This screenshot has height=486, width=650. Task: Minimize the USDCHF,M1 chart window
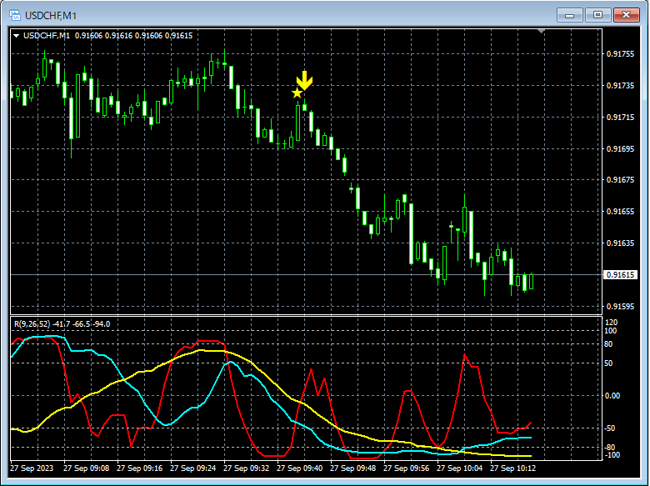tap(569, 15)
